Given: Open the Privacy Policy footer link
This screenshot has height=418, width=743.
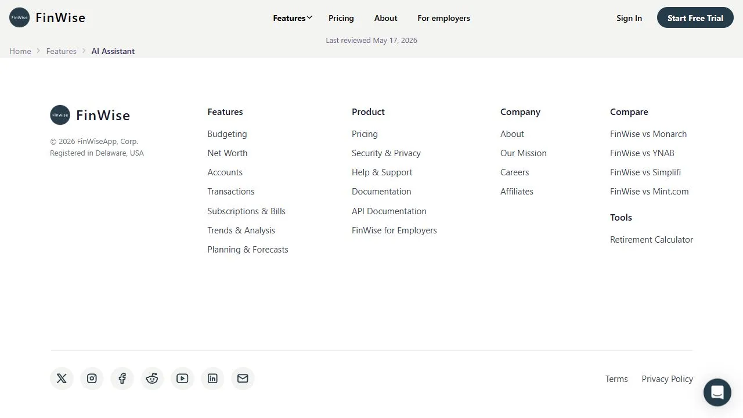Looking at the screenshot, I should [668, 379].
